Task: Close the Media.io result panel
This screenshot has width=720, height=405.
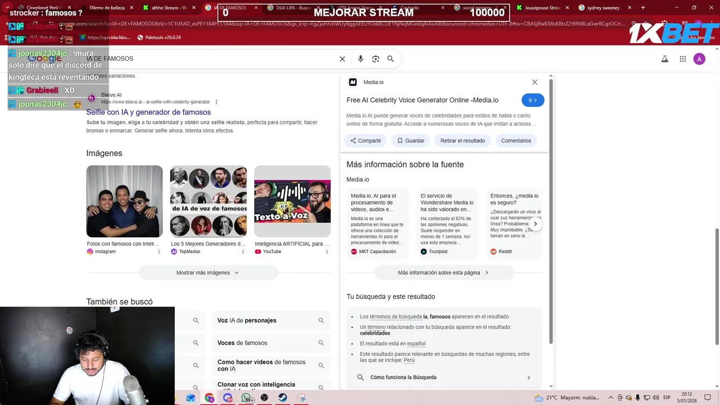Action: pos(534,82)
